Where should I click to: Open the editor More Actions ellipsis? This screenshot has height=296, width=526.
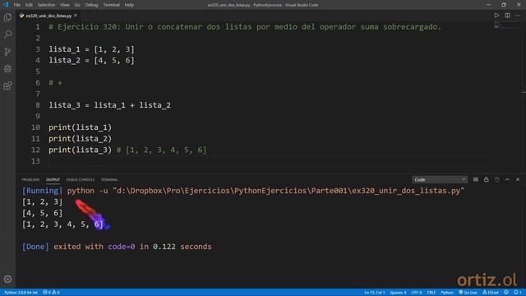(518, 16)
